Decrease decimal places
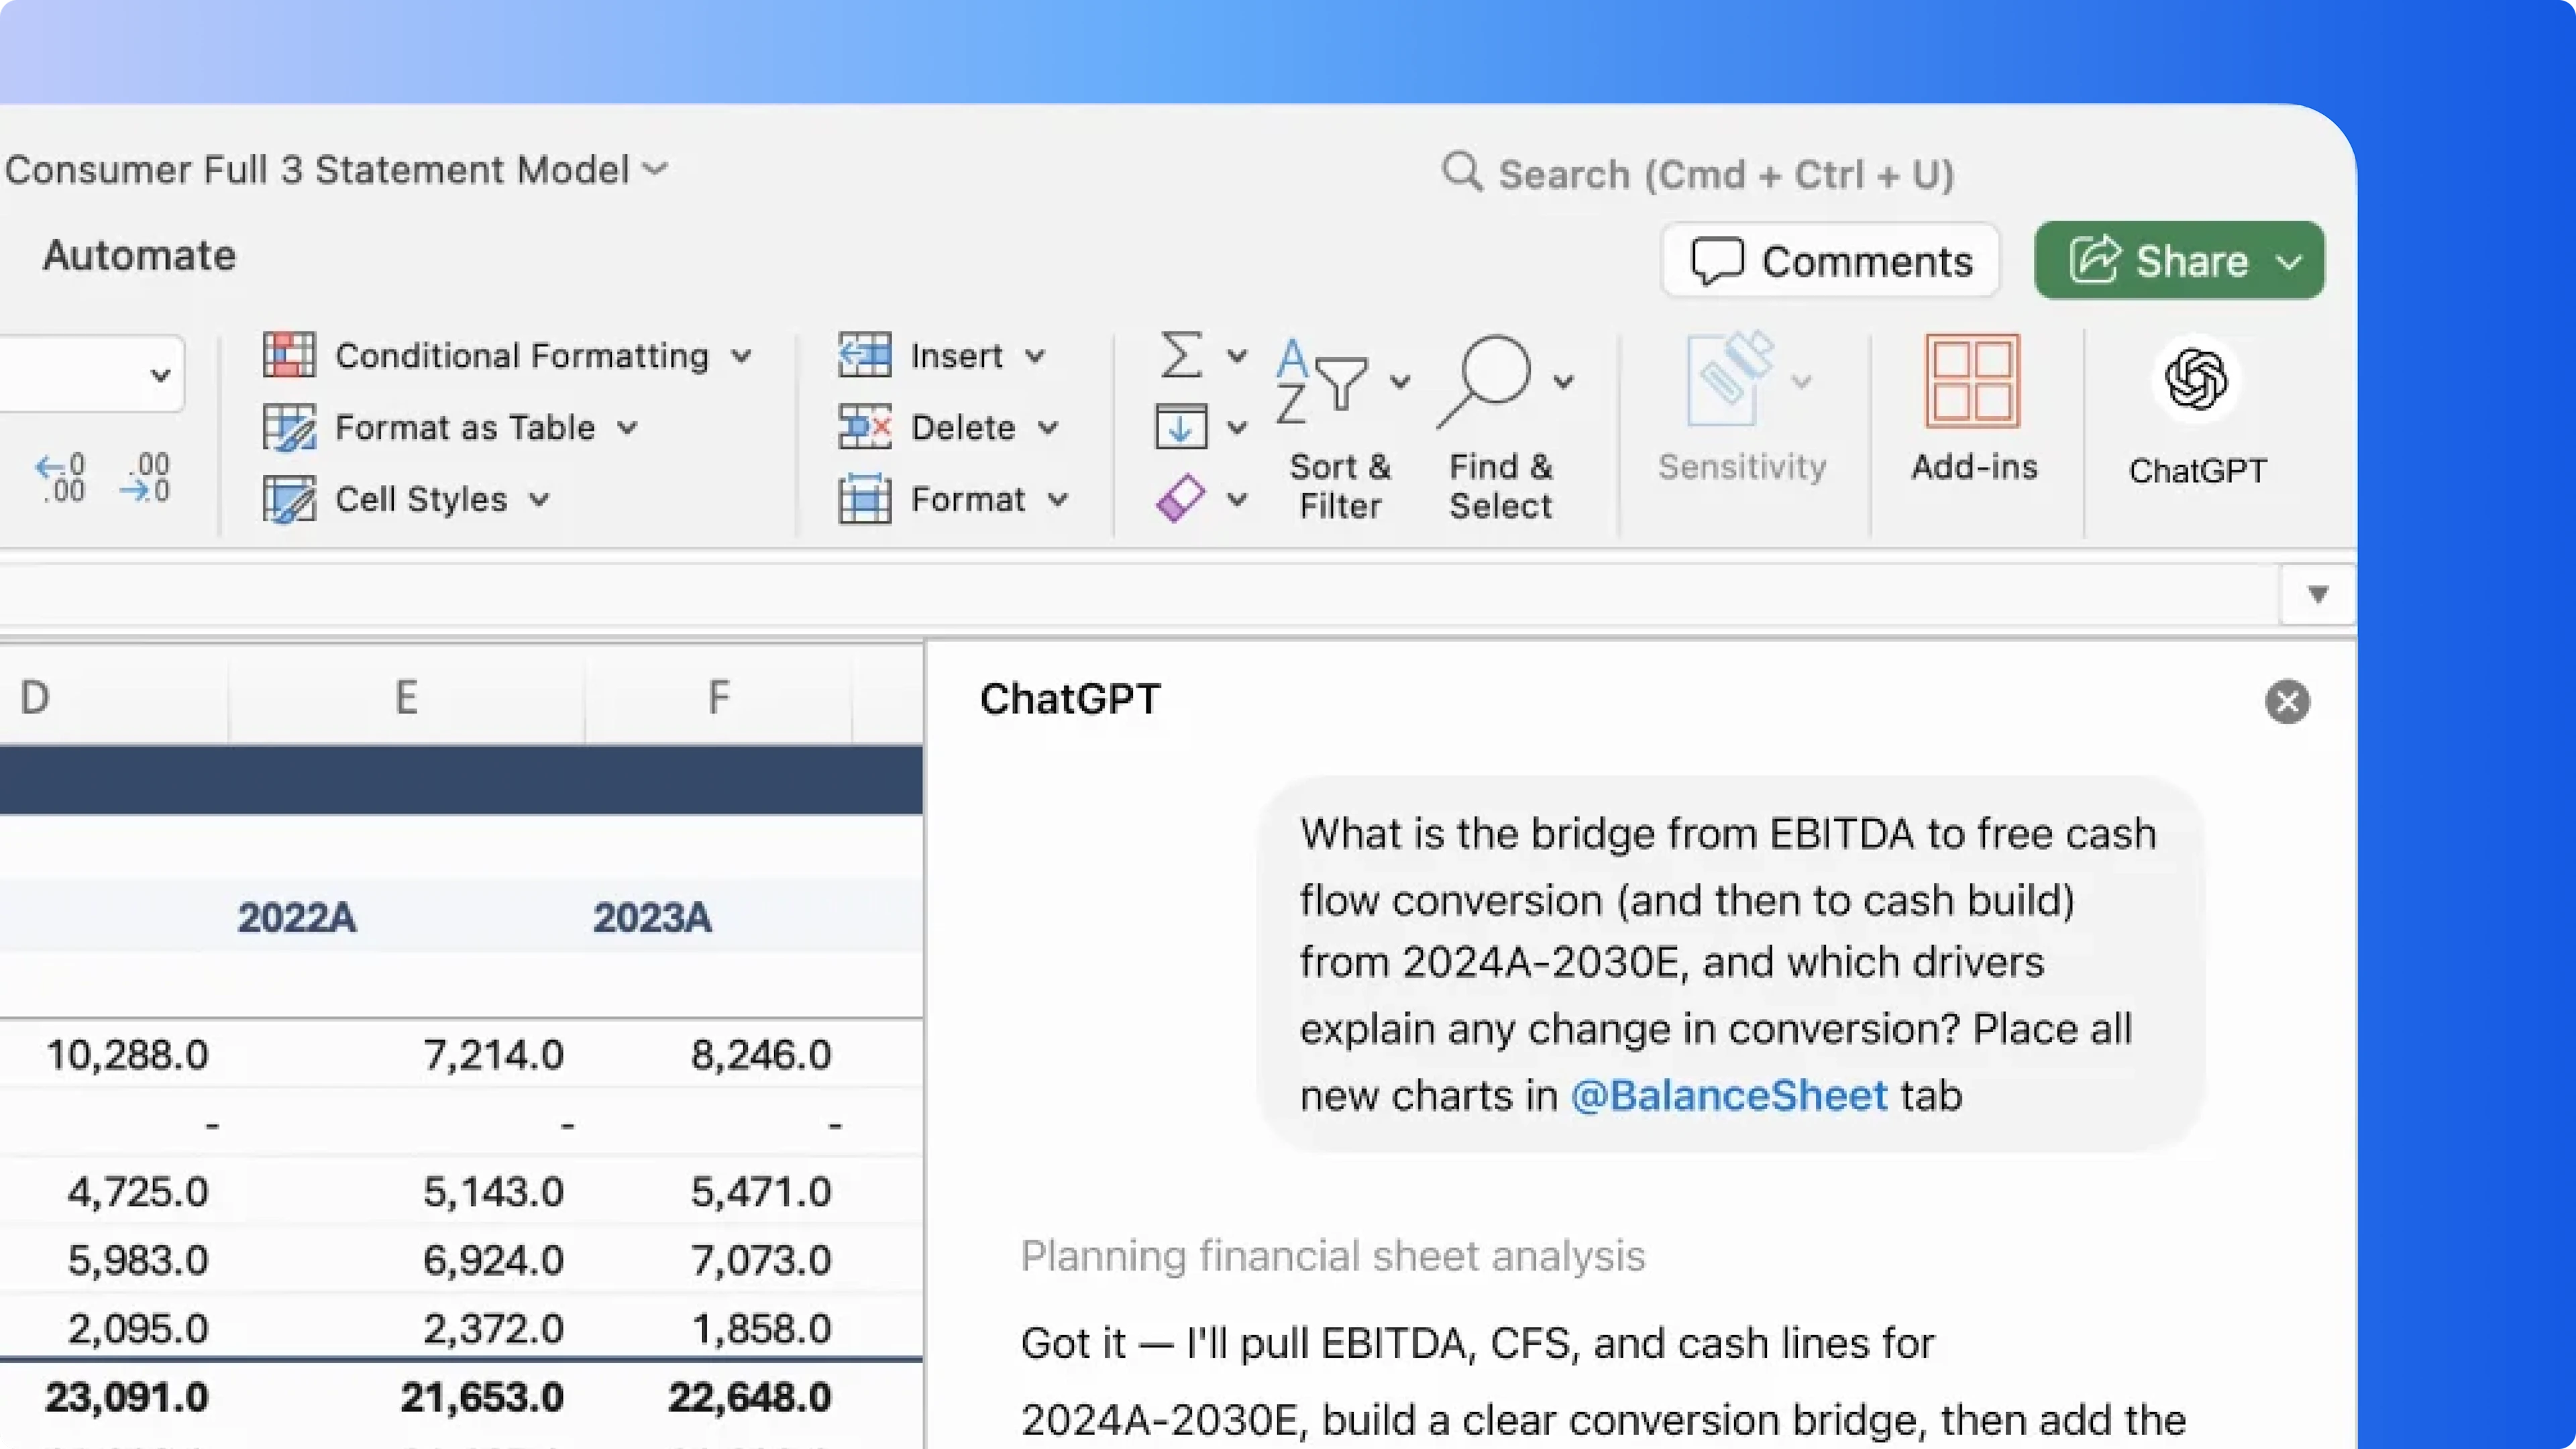The height and width of the screenshot is (1449, 2576). (x=146, y=478)
